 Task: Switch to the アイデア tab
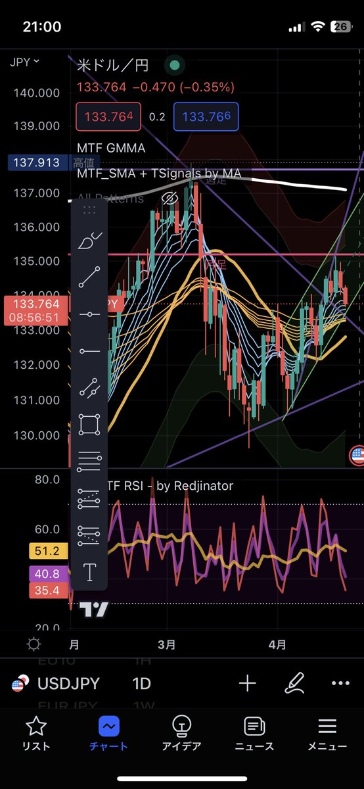[x=181, y=734]
